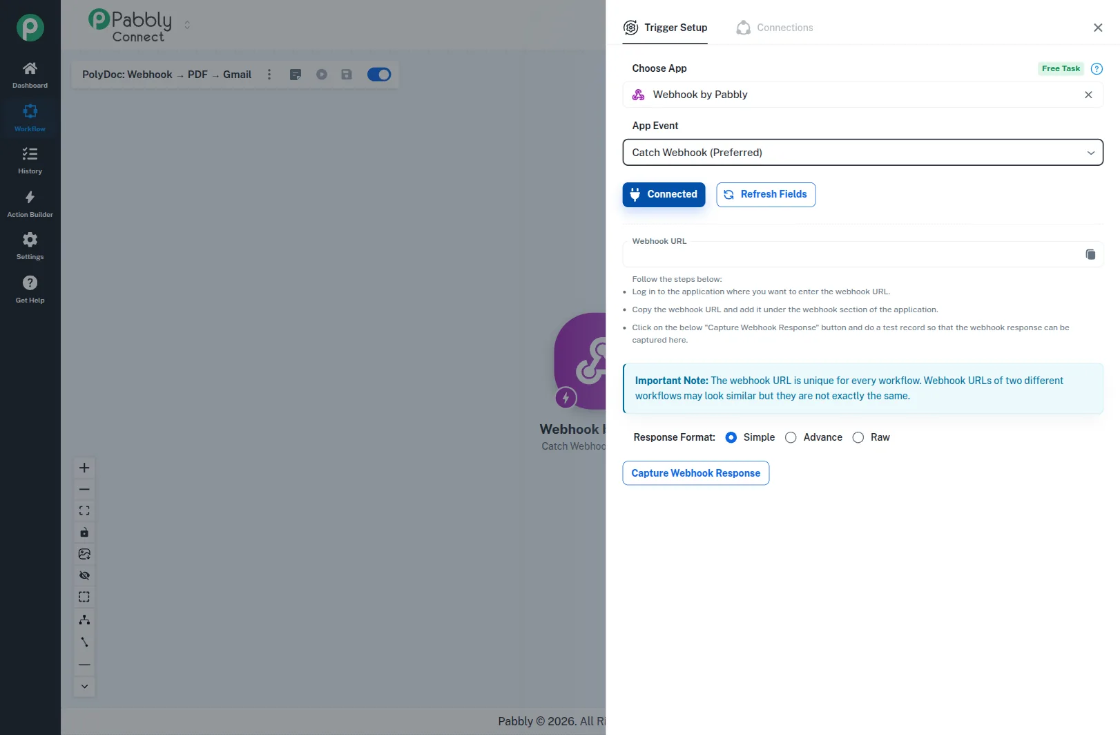Click the dashed selection box icon
1120x735 pixels.
pyautogui.click(x=84, y=597)
